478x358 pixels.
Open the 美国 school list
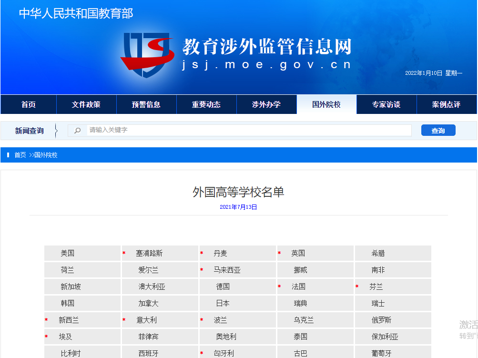pyautogui.click(x=67, y=253)
